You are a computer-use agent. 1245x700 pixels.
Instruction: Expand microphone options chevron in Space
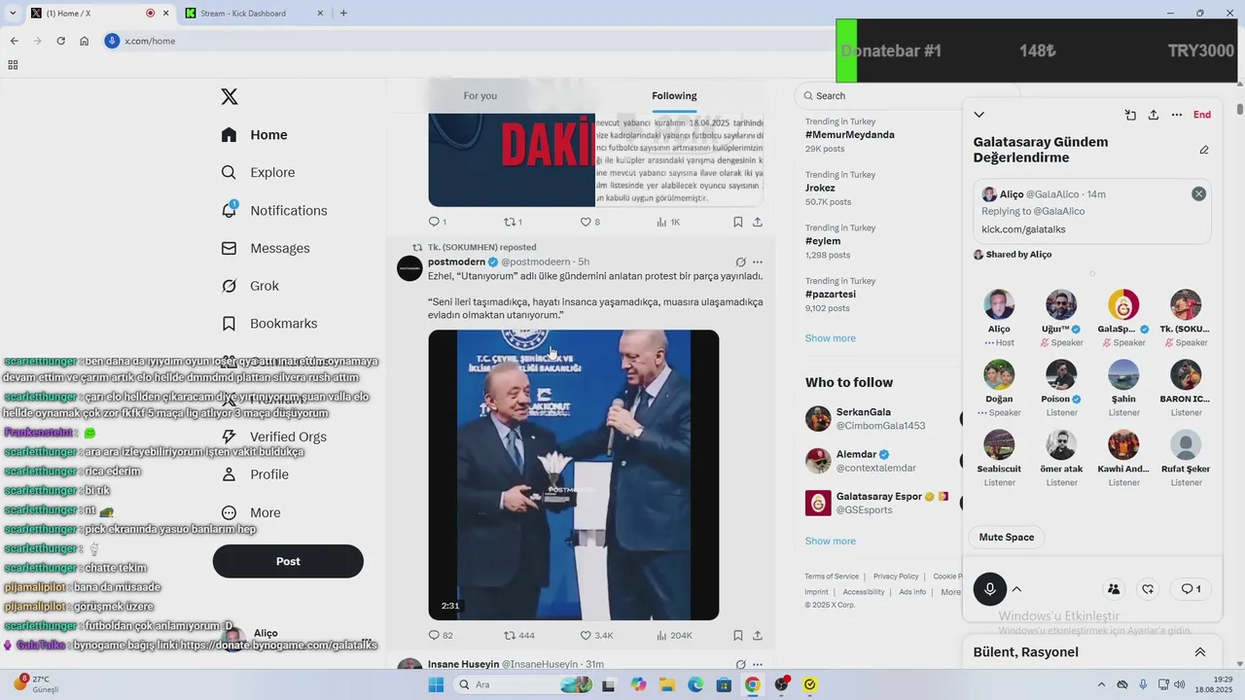(1016, 589)
